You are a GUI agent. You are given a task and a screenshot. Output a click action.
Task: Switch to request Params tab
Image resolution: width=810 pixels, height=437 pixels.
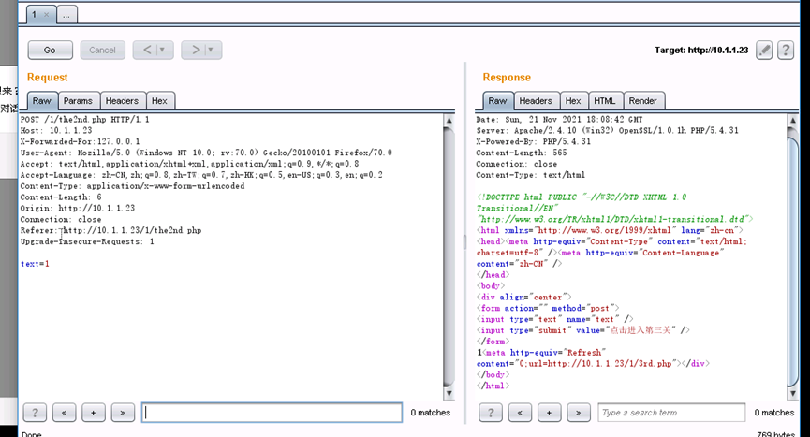coord(78,101)
